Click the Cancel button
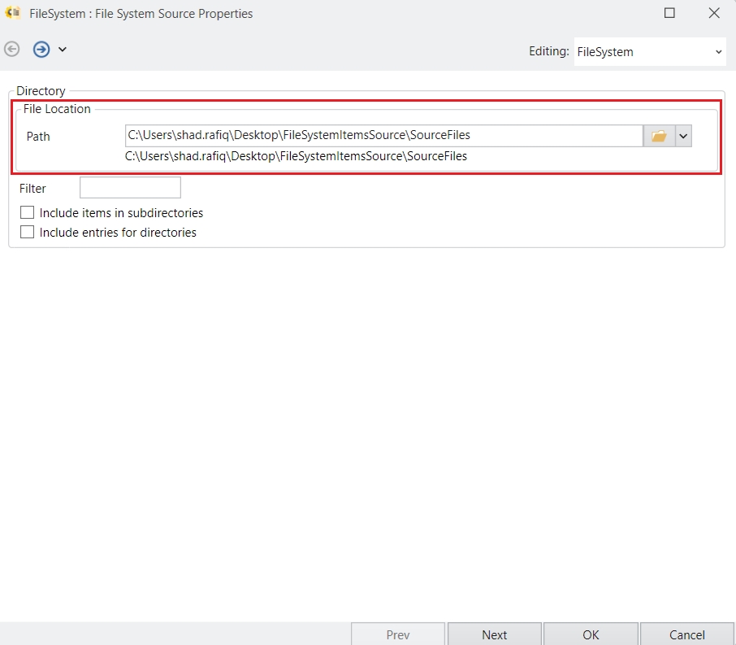The height and width of the screenshot is (645, 736). point(686,634)
